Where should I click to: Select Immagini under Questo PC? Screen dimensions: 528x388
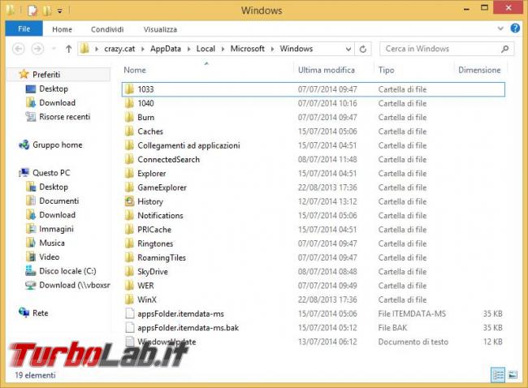(56, 229)
